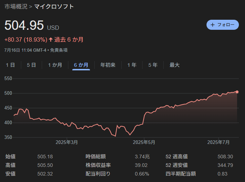
Task: Switch to the 1 か月 tab
Action: 55,65
